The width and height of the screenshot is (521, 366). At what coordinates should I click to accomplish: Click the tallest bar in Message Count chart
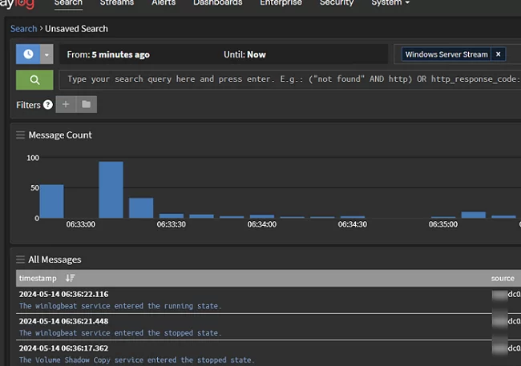pos(111,190)
